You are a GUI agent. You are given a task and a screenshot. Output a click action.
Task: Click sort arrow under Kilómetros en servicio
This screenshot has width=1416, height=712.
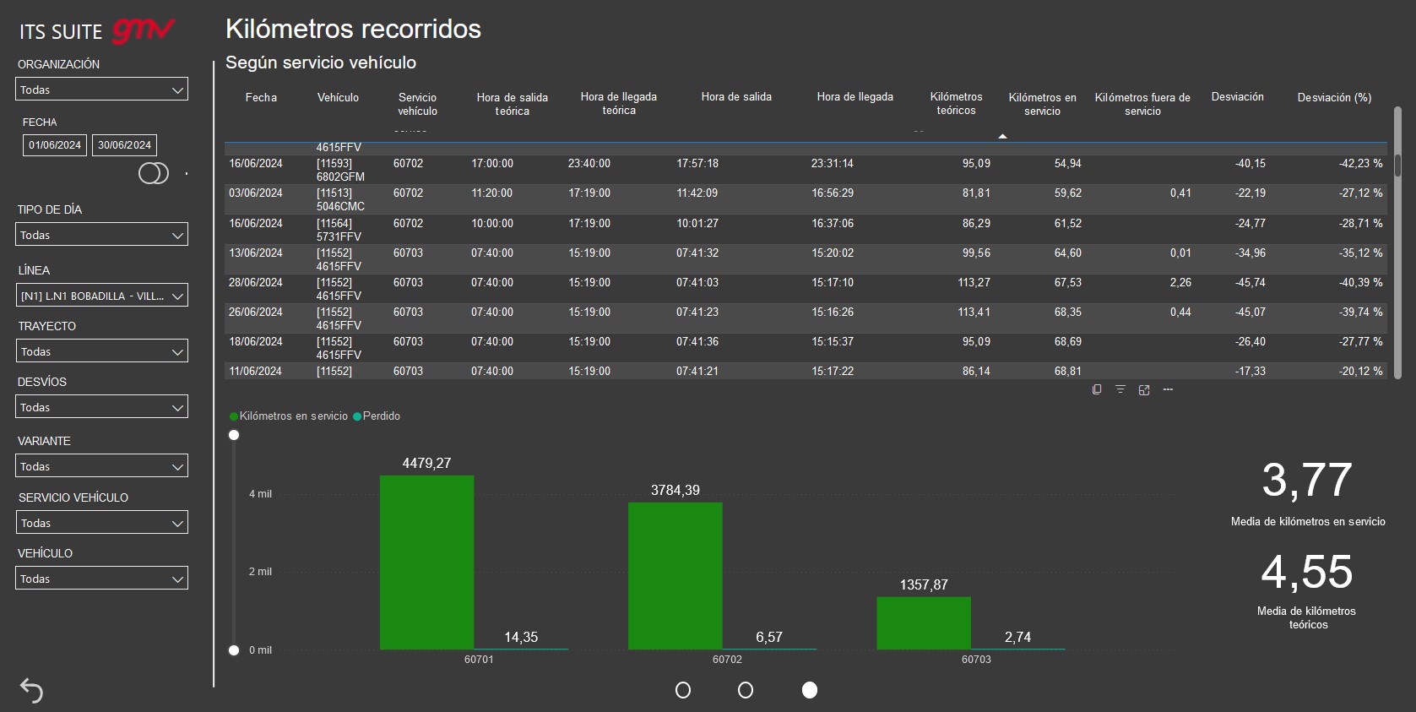1002,136
